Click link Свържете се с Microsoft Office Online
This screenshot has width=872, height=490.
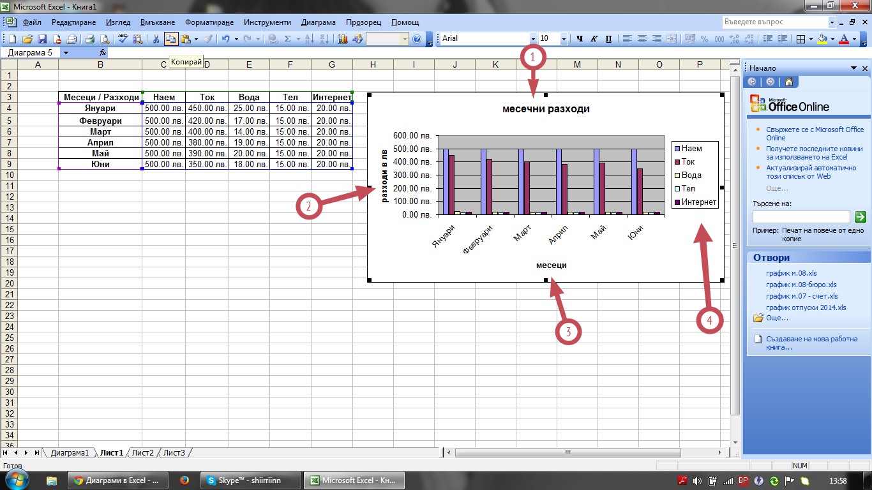(815, 133)
